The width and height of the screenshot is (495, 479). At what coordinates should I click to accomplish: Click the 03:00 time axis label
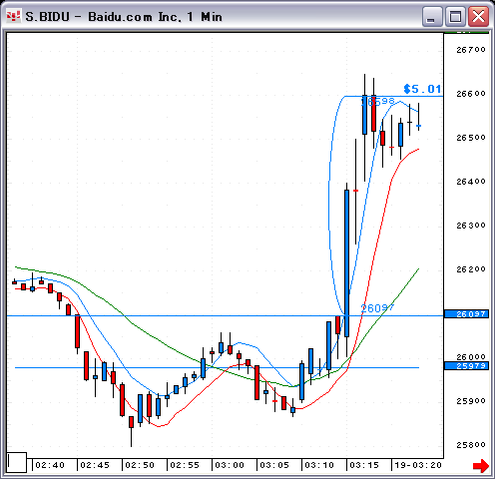[x=230, y=465]
